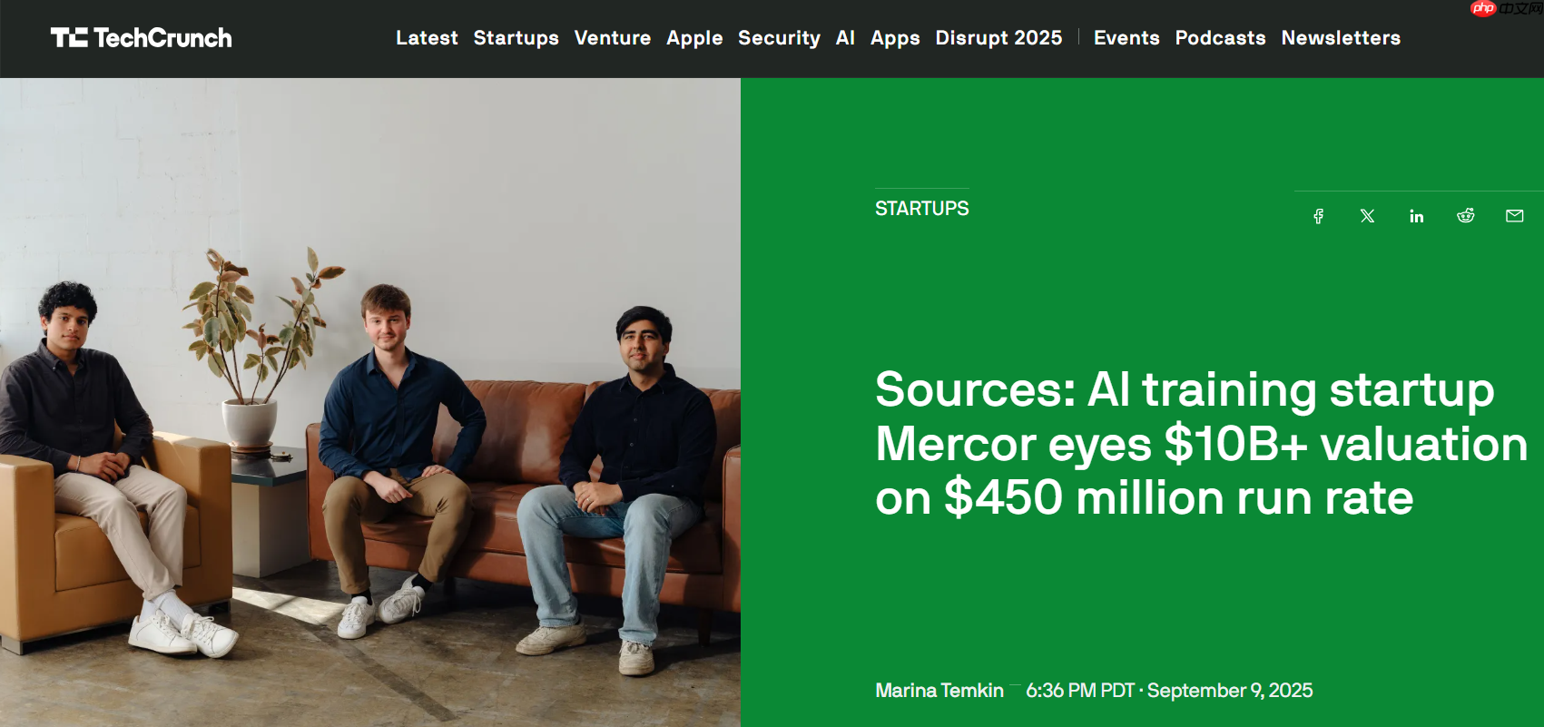The width and height of the screenshot is (1544, 727).
Task: Open author Marina Temkin's profile
Action: [939, 690]
